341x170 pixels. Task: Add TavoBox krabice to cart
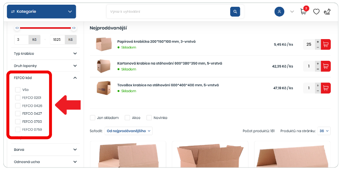click(x=326, y=88)
